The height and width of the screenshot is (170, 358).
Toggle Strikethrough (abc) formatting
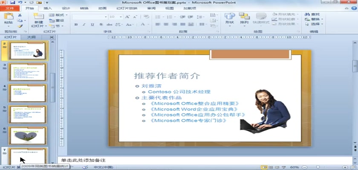110,24
